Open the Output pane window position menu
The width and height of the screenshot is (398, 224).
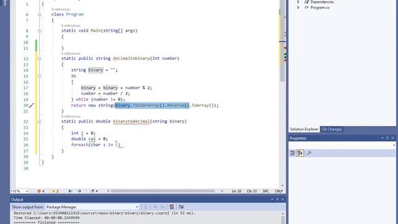click(272, 199)
